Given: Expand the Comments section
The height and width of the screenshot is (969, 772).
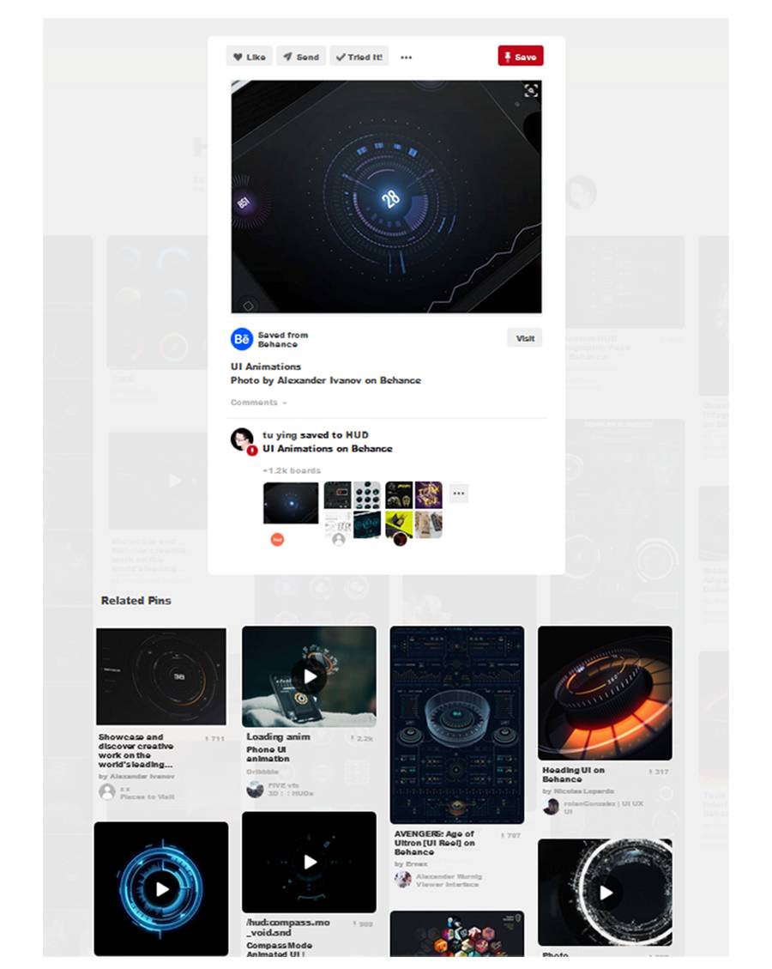Looking at the screenshot, I should (259, 403).
